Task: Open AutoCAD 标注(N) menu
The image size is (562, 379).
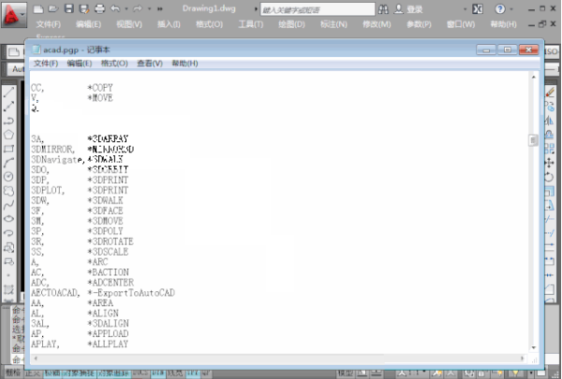Action: (x=333, y=24)
